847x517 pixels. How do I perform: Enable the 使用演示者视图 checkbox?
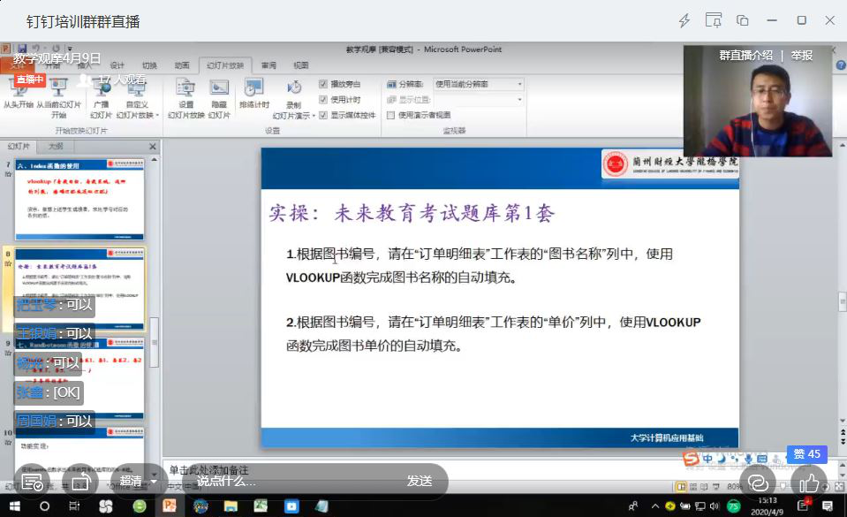click(391, 115)
